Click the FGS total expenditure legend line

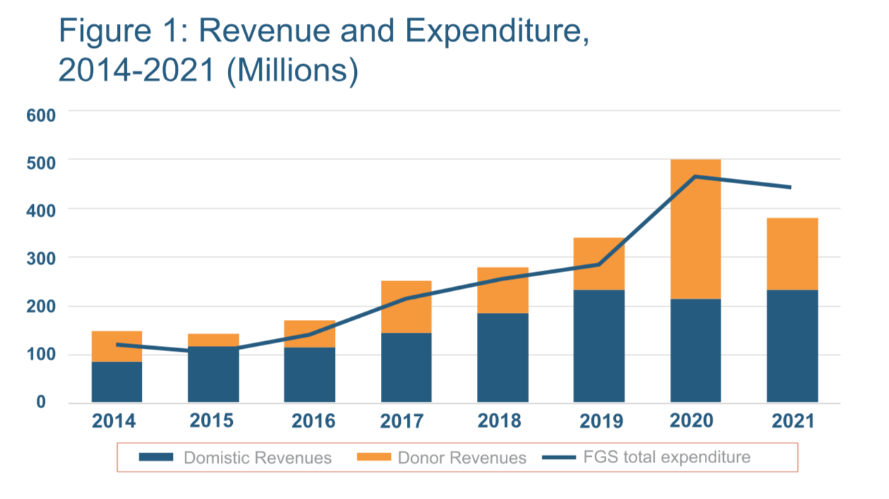pos(559,457)
